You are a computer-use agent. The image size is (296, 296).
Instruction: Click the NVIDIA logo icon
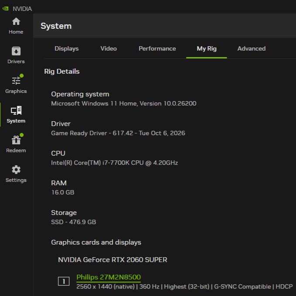[x=5, y=9]
